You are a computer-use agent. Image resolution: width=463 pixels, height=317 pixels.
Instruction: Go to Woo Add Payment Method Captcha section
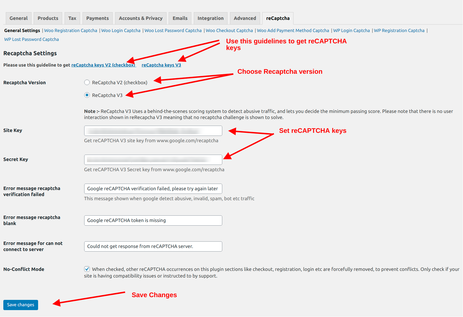293,30
